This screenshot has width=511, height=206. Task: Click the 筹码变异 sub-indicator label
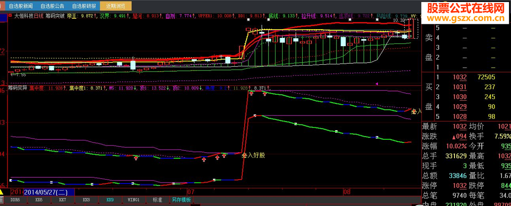18,88
